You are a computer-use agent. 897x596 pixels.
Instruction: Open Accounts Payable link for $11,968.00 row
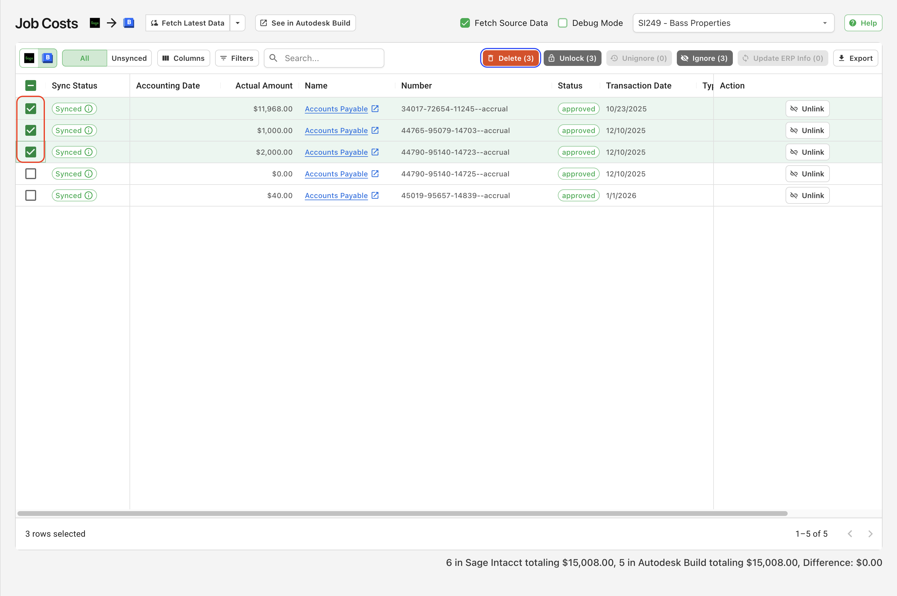pyautogui.click(x=336, y=109)
